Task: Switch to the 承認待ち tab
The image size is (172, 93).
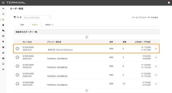Action: 35,25
